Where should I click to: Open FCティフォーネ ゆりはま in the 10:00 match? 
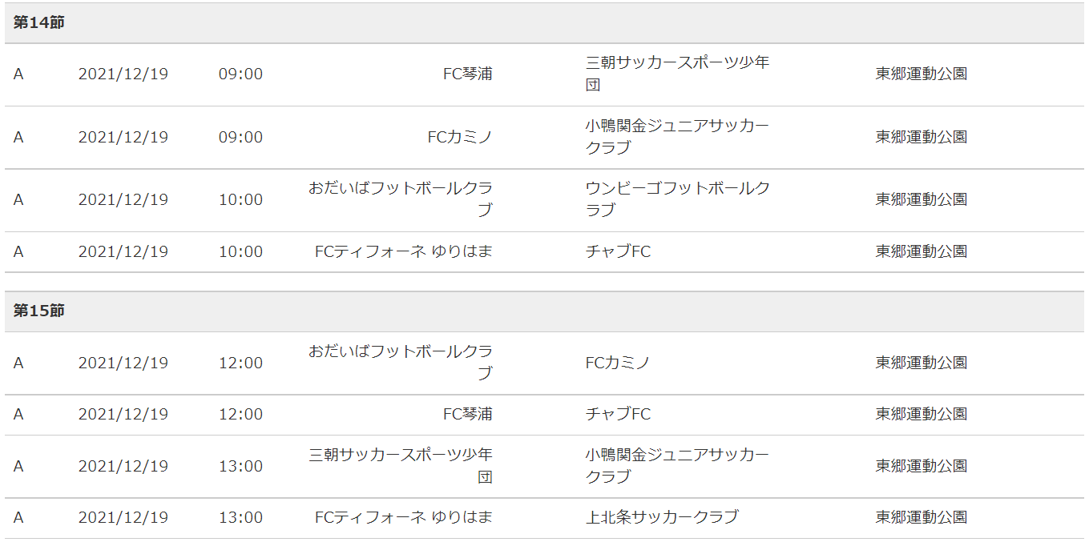(x=404, y=251)
